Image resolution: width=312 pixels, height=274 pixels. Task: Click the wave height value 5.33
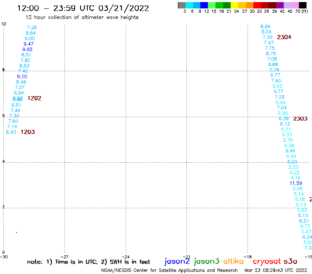287,135
